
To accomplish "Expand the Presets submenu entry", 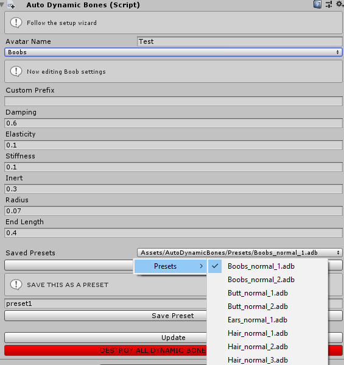I will tap(170, 266).
